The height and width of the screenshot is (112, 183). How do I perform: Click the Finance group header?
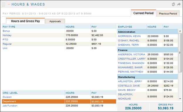click(148, 50)
